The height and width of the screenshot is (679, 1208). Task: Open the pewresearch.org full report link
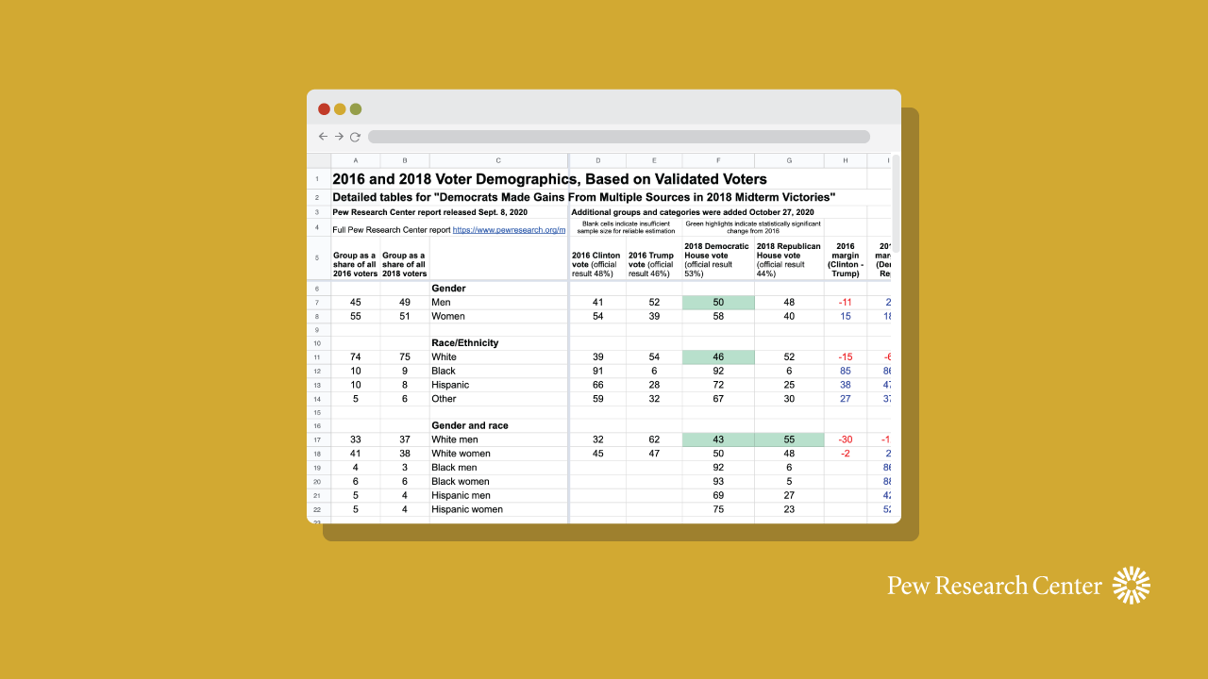509,229
